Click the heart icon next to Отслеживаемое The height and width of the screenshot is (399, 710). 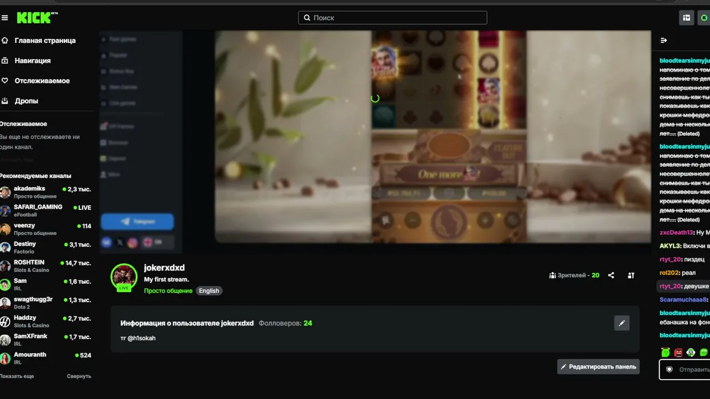coord(5,81)
